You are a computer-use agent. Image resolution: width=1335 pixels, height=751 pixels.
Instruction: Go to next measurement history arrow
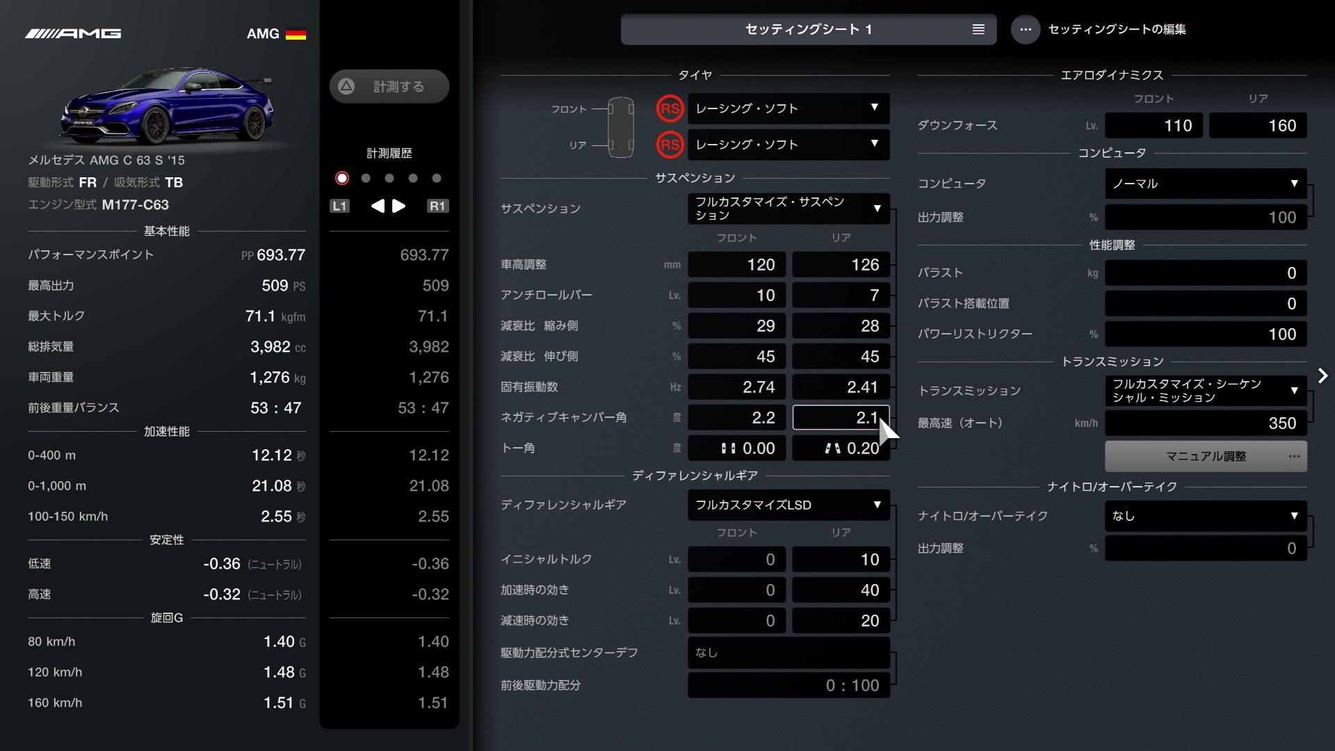click(399, 206)
